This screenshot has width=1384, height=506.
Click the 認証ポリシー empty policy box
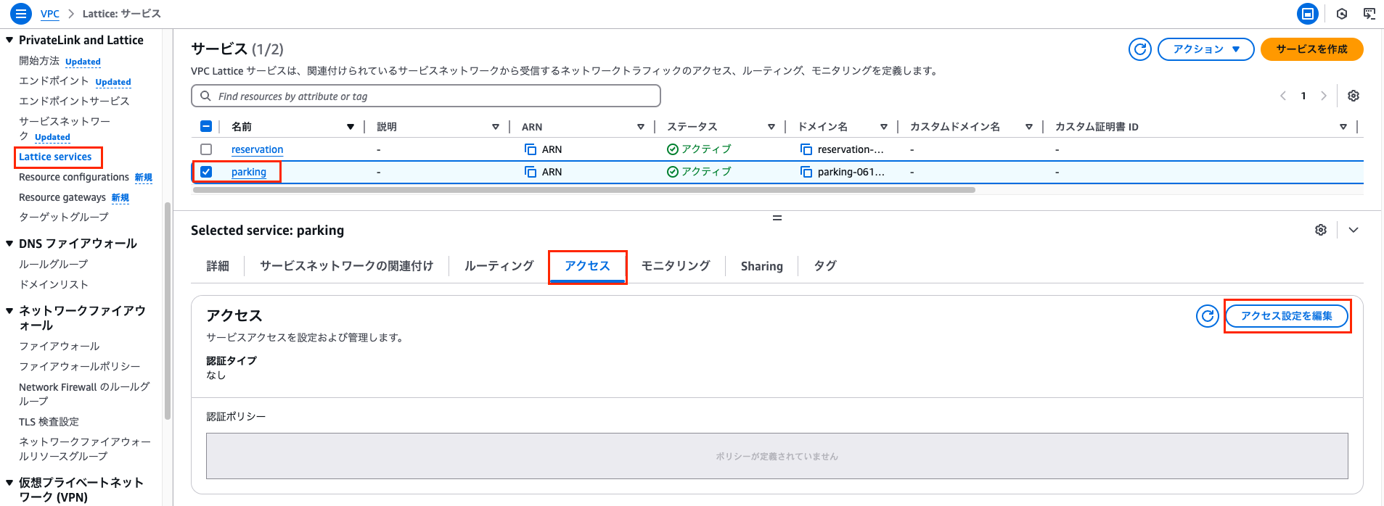pyautogui.click(x=777, y=456)
